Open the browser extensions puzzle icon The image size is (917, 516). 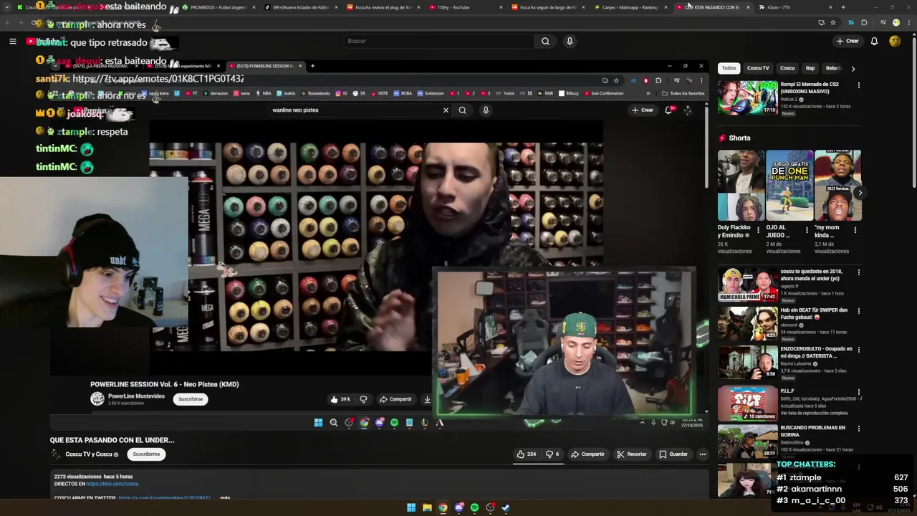(x=864, y=22)
